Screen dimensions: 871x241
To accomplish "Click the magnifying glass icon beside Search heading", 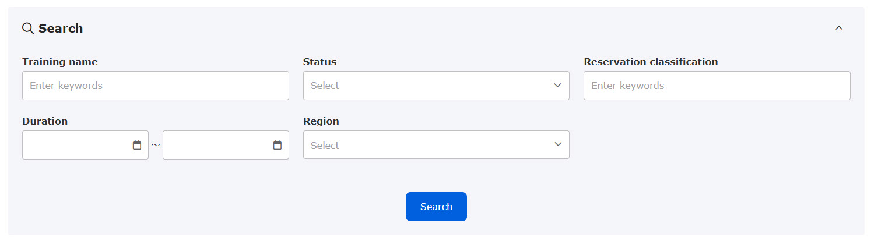I will pos(28,28).
